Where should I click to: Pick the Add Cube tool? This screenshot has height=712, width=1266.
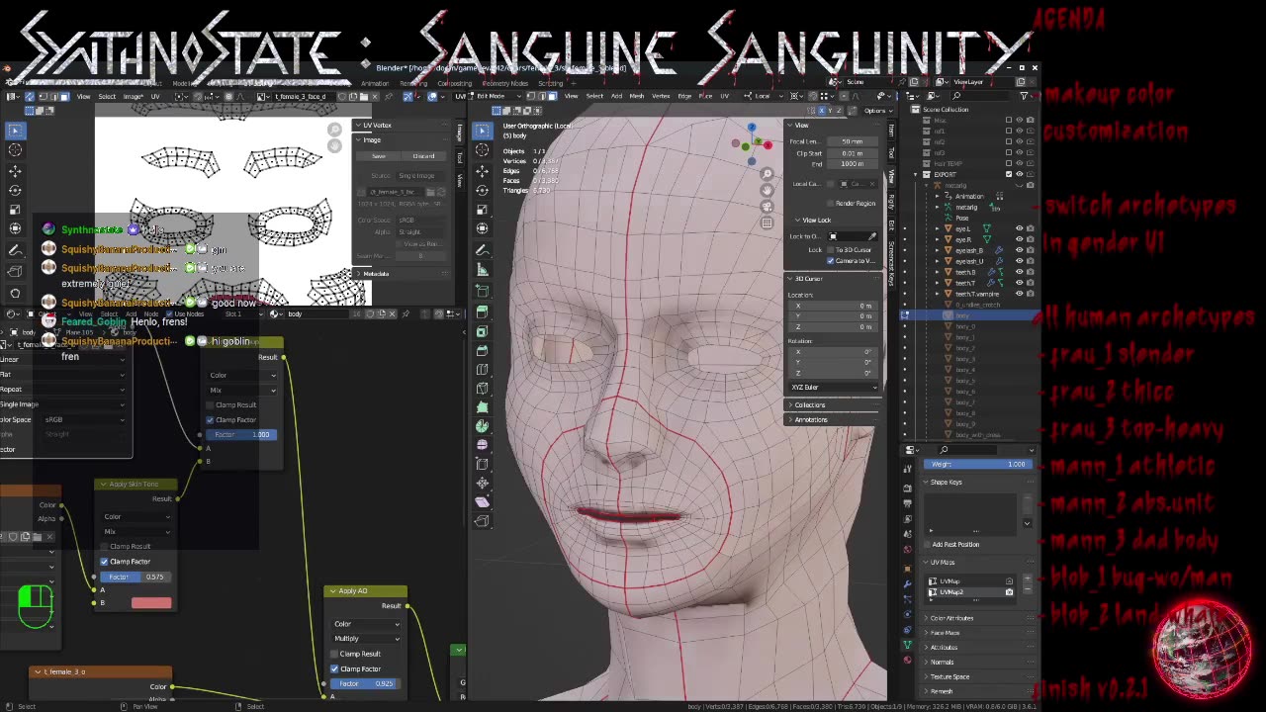click(482, 292)
